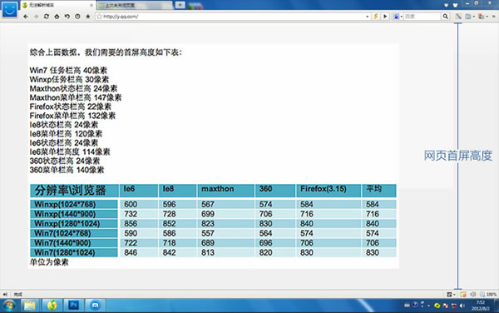499x313 pixels.
Task: Adjust the 100% zoom control in status bar
Action: pos(488,294)
